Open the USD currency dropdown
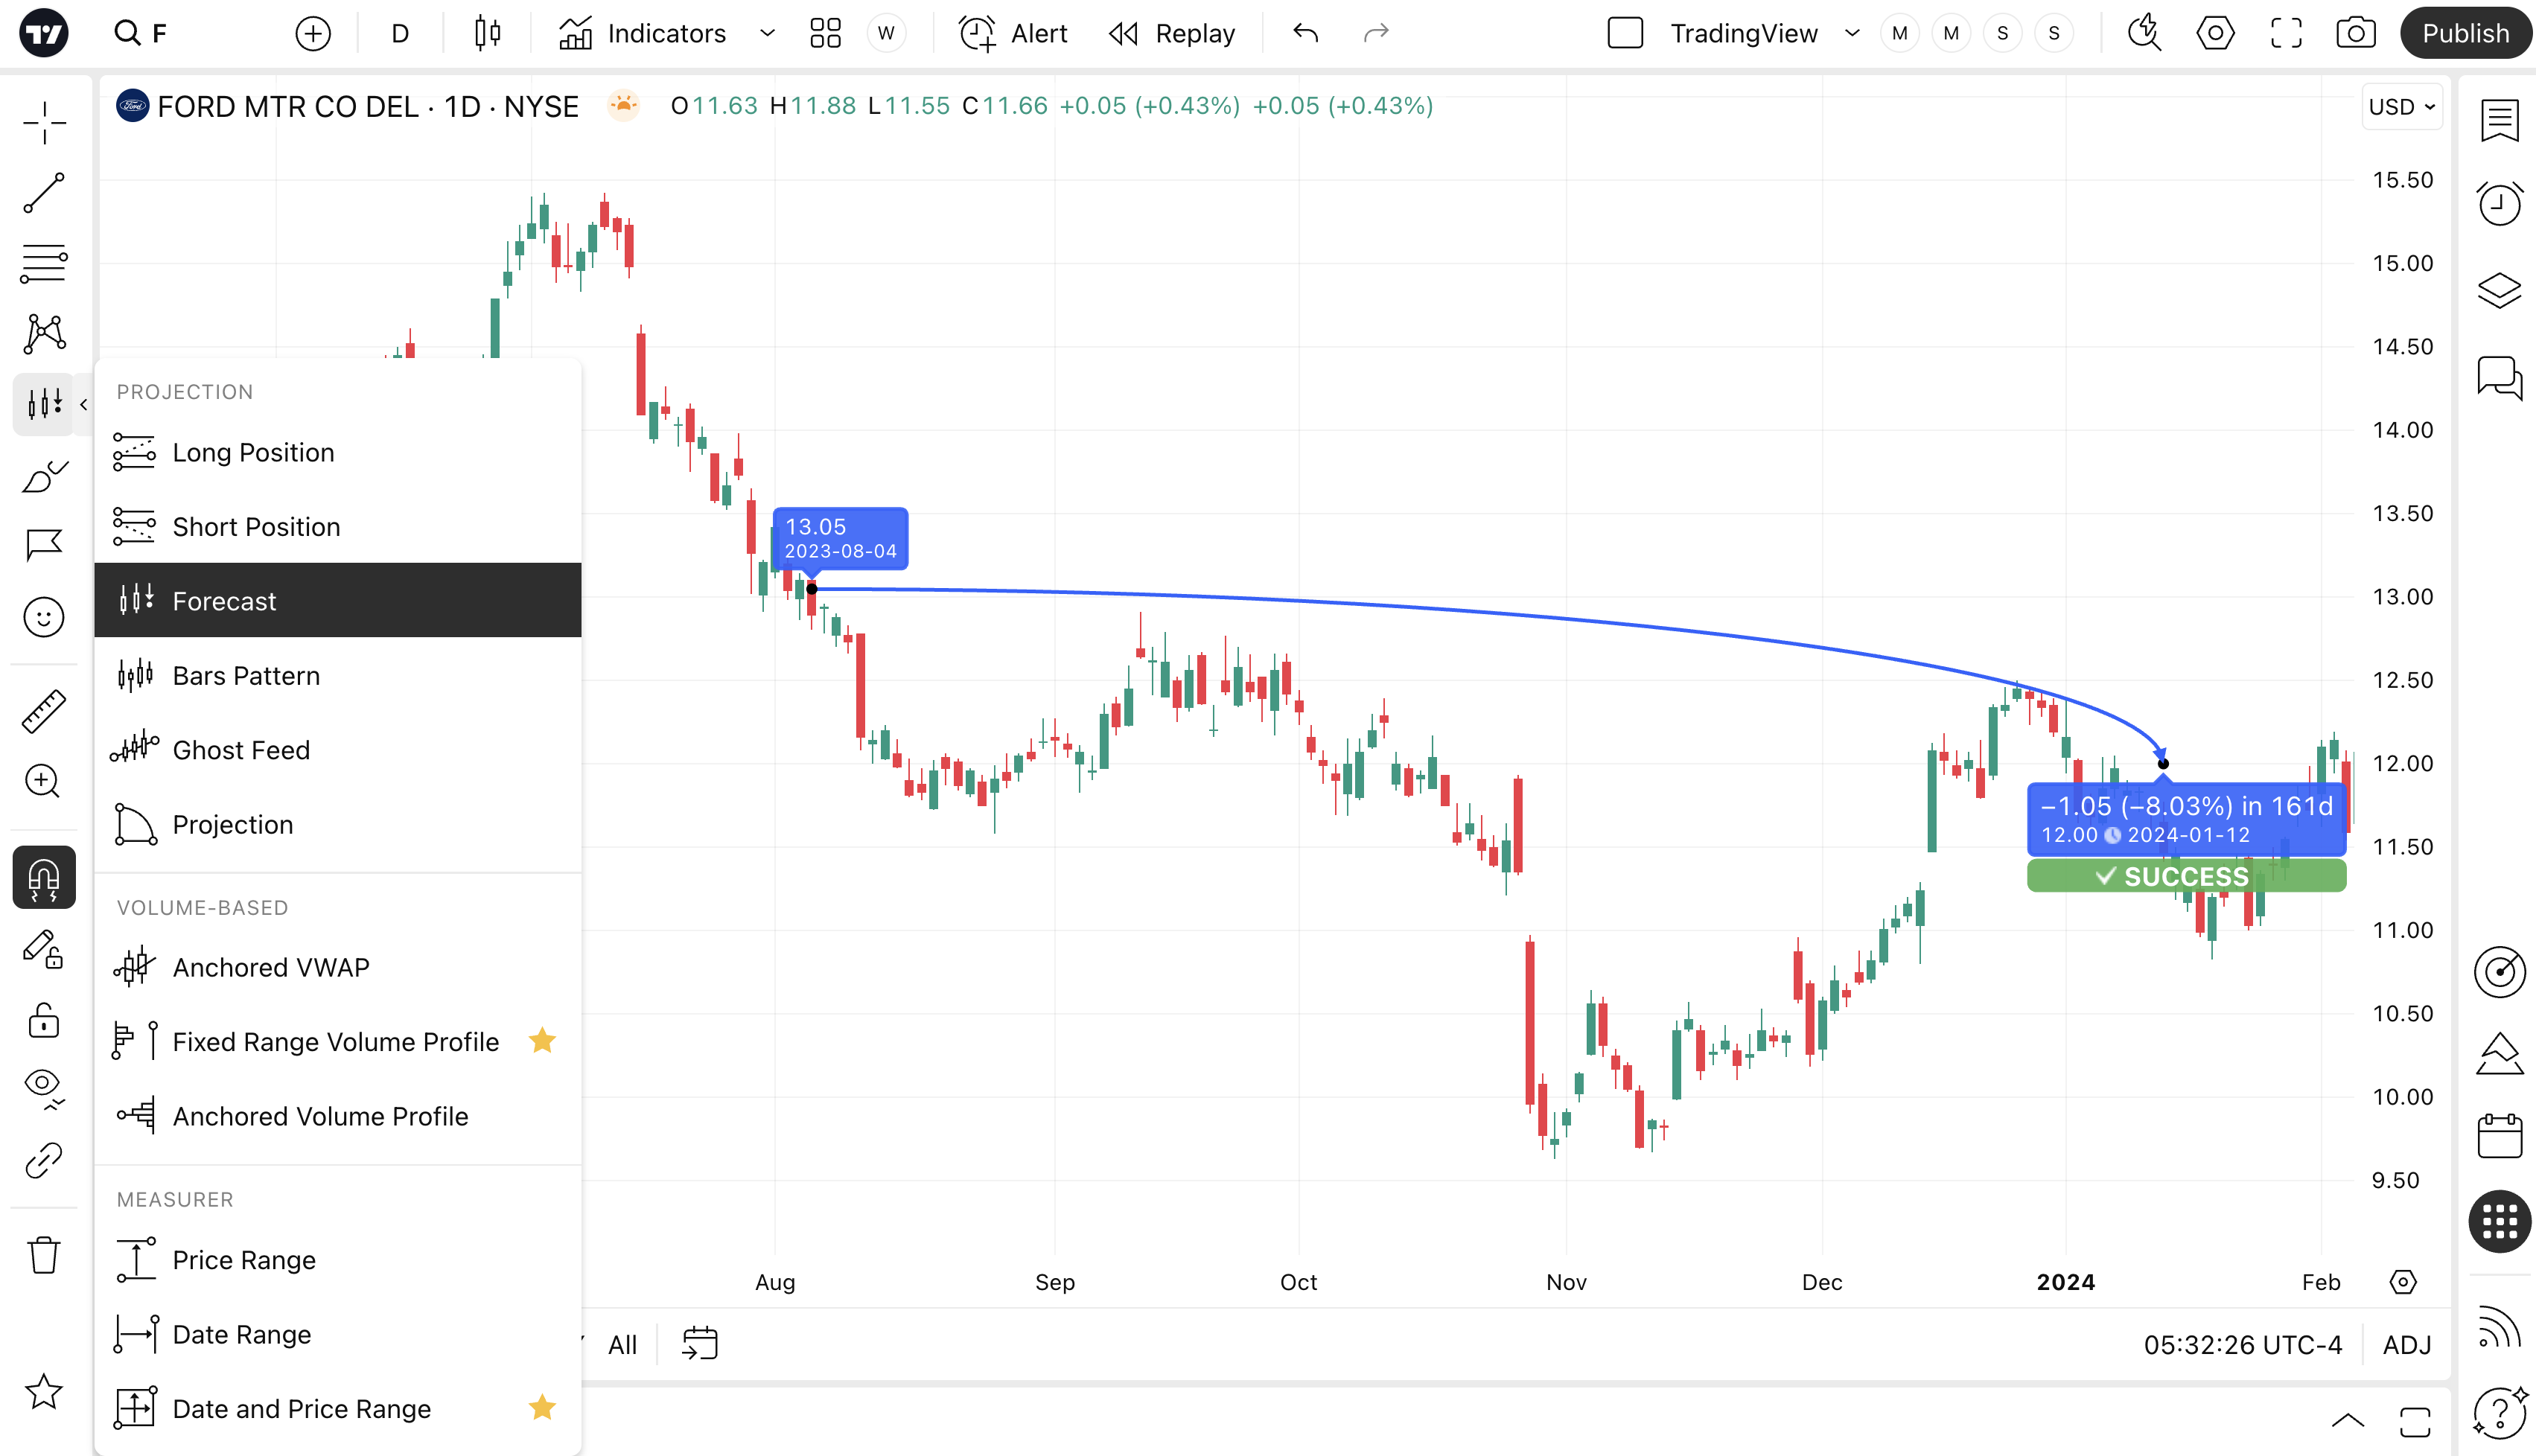Image resolution: width=2536 pixels, height=1456 pixels. (x=2401, y=107)
